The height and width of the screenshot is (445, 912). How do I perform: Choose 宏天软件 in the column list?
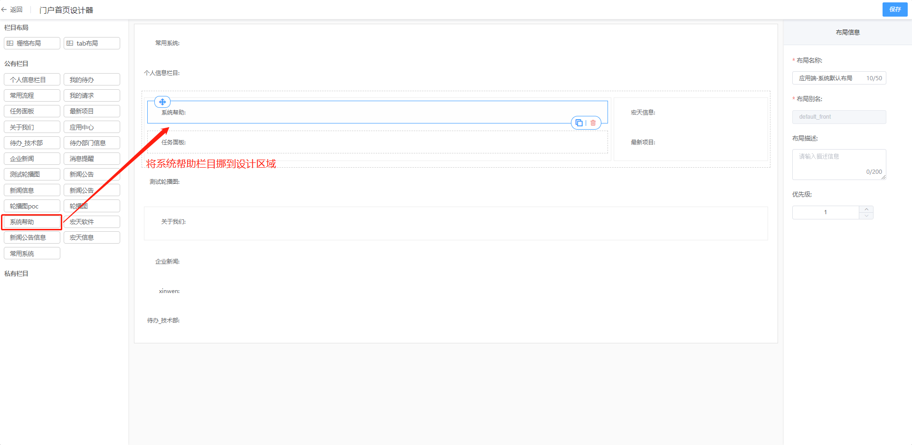coord(92,222)
